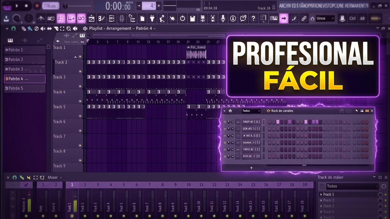Screen dimensions: 390x219
Task: Click the 9435 AC channel name button
Action: pyautogui.click(x=251, y=156)
